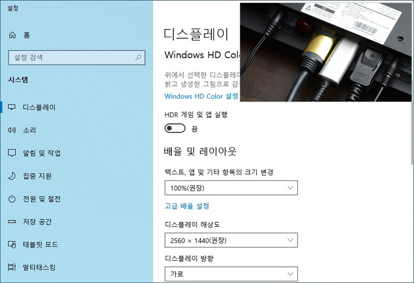Click the Power and sleep icon
The image size is (414, 283).
click(x=12, y=199)
